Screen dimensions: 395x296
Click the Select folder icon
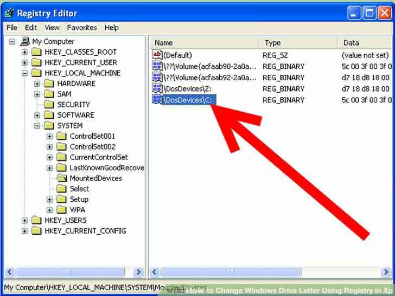(x=61, y=189)
